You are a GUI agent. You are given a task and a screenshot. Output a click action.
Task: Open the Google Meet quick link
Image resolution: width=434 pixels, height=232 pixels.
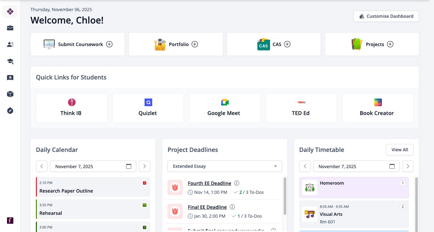tap(225, 108)
